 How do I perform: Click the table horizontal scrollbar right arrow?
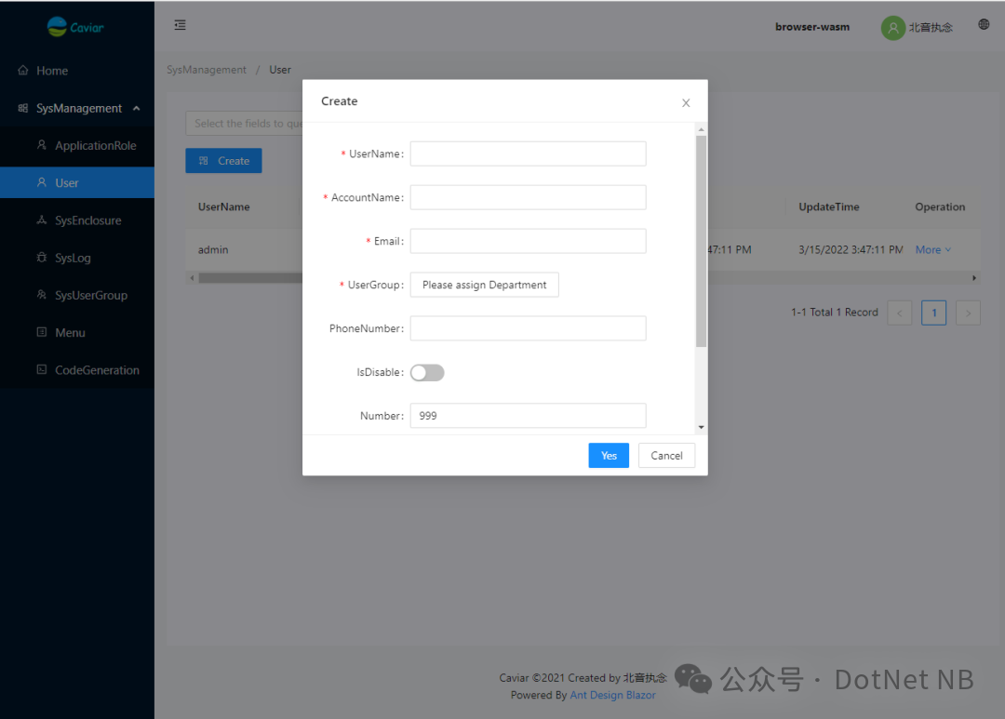974,278
